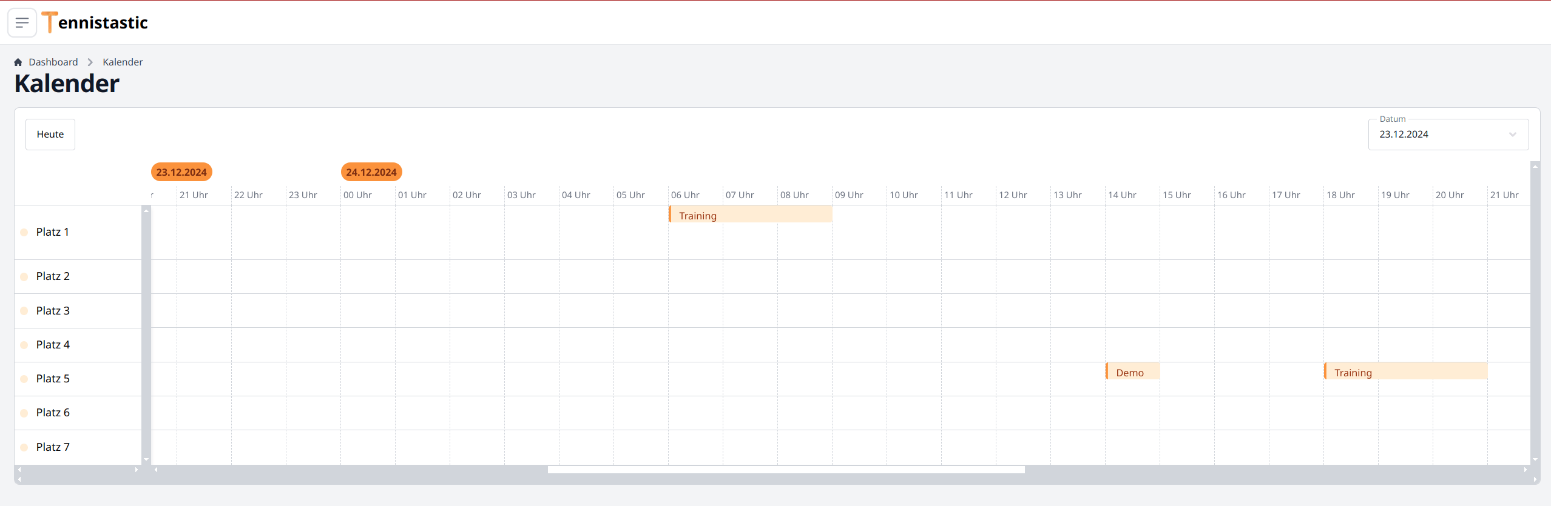
Task: Click the Kalender breadcrumb item
Action: pos(123,62)
